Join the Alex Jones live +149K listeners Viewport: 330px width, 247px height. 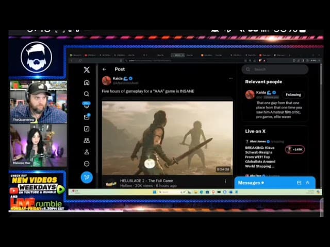click(x=296, y=150)
